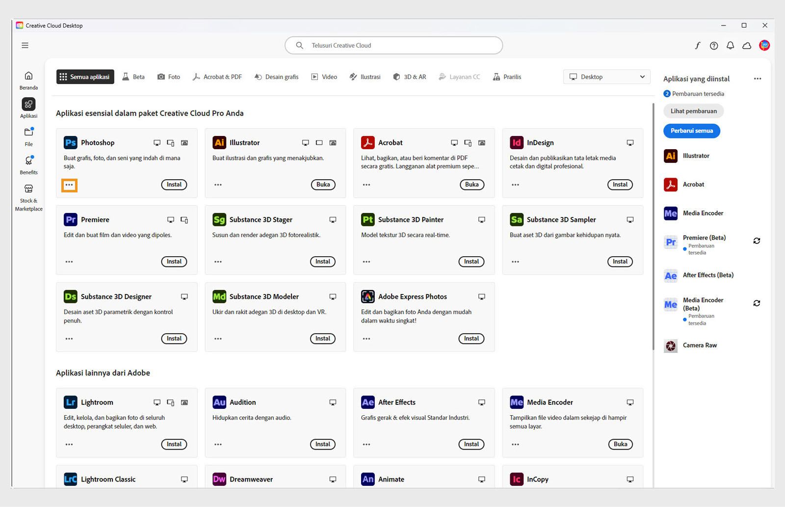Update Premiere (Beta) with refresh icon
This screenshot has width=785, height=507.
tap(757, 241)
